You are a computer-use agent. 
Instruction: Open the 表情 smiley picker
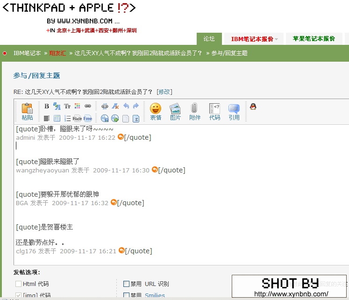click(x=156, y=112)
